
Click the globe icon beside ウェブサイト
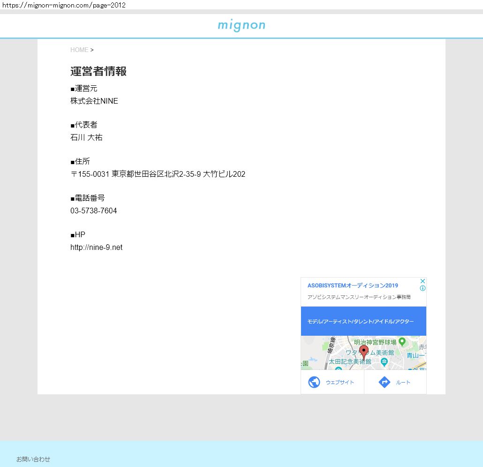[314, 382]
